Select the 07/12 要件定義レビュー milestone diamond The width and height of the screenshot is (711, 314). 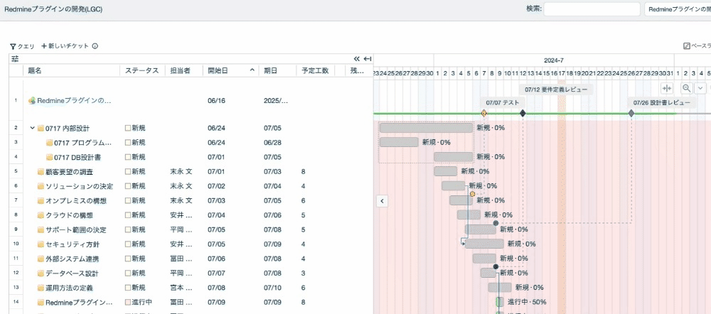click(523, 113)
